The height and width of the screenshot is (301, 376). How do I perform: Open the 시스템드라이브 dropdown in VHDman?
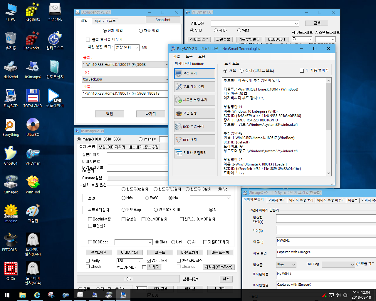coord(325,39)
